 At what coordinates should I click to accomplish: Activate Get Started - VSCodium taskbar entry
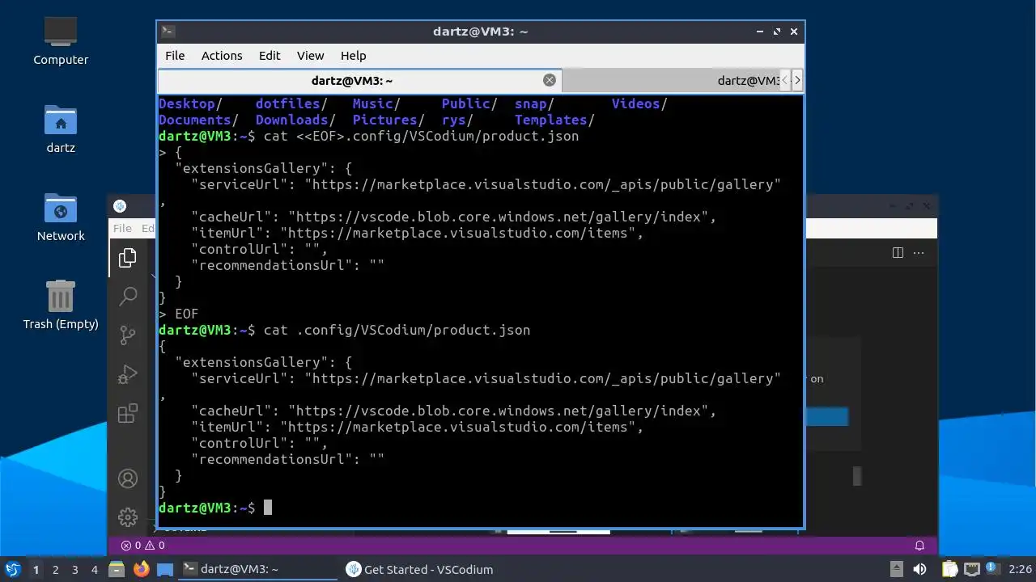[x=419, y=570]
